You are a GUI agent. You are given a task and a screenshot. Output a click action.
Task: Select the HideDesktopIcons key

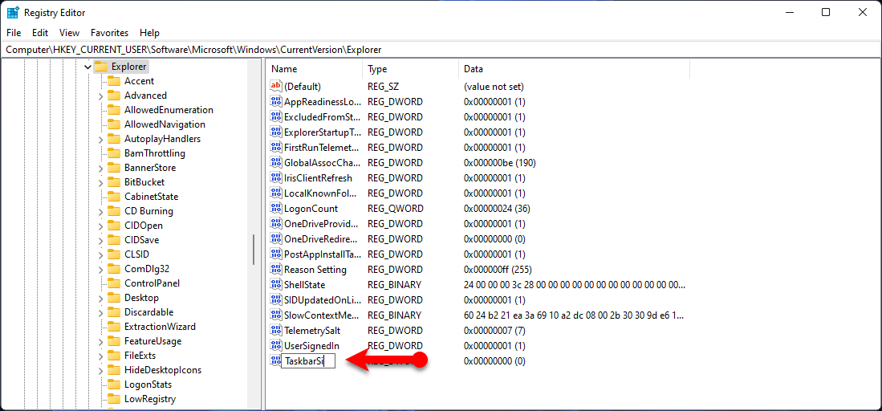click(x=163, y=370)
